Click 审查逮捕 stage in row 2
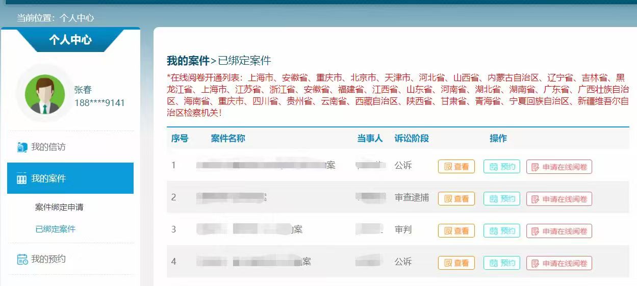This screenshot has height=286, width=637. (x=412, y=197)
